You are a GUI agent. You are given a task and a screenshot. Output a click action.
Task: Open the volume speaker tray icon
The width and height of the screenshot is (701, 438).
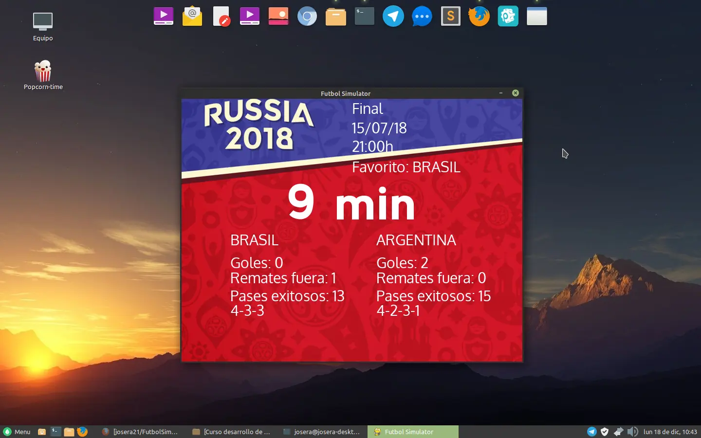632,432
